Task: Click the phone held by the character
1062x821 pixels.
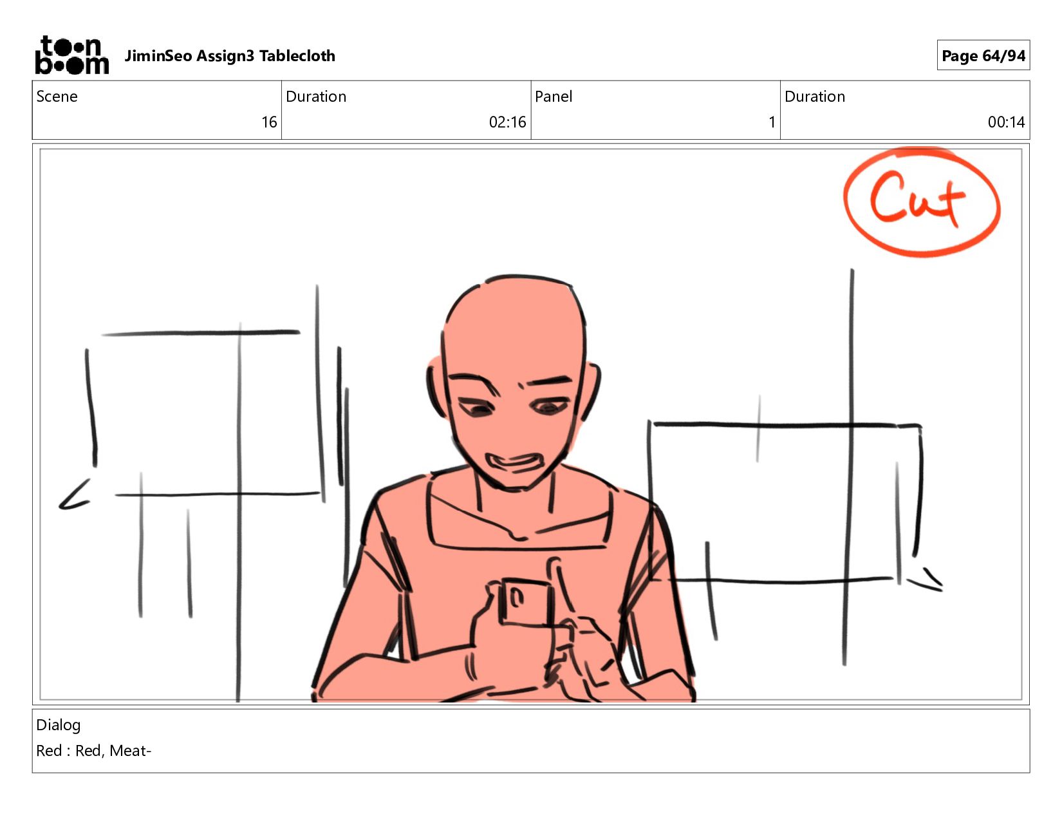Action: coord(525,602)
